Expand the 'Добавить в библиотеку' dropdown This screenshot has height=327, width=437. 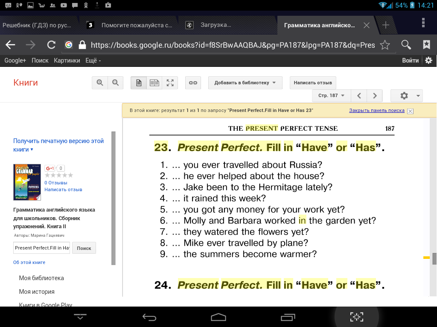(245, 83)
